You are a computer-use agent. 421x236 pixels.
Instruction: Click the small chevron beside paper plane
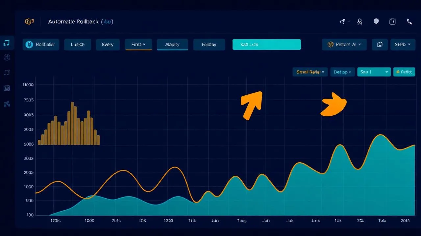pyautogui.click(x=349, y=22)
